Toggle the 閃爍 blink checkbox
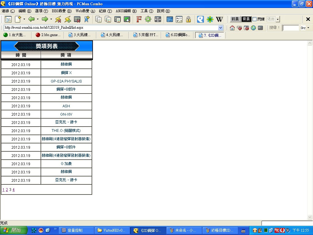This screenshot has height=235, width=313. click(254, 19)
